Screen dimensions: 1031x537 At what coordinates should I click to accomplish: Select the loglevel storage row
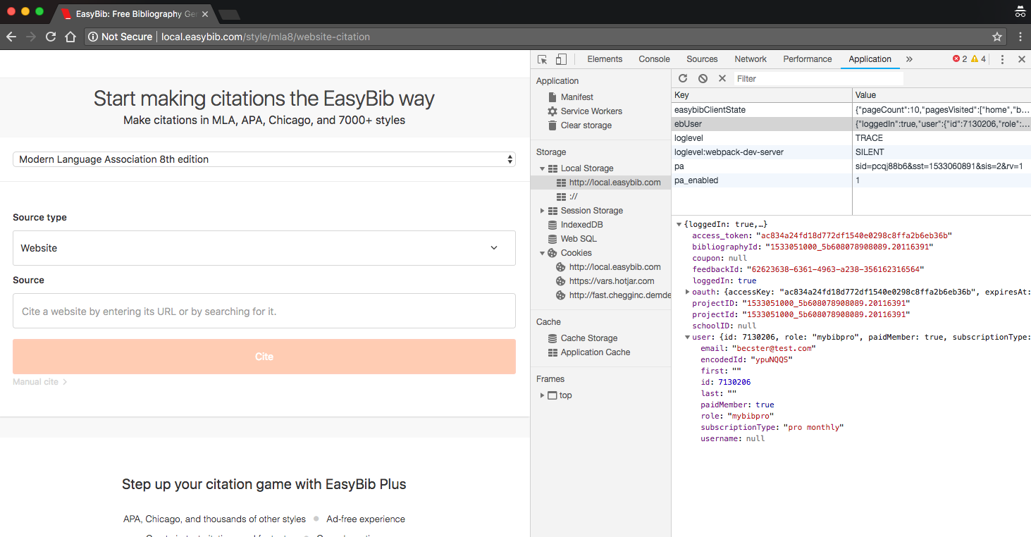coord(851,138)
